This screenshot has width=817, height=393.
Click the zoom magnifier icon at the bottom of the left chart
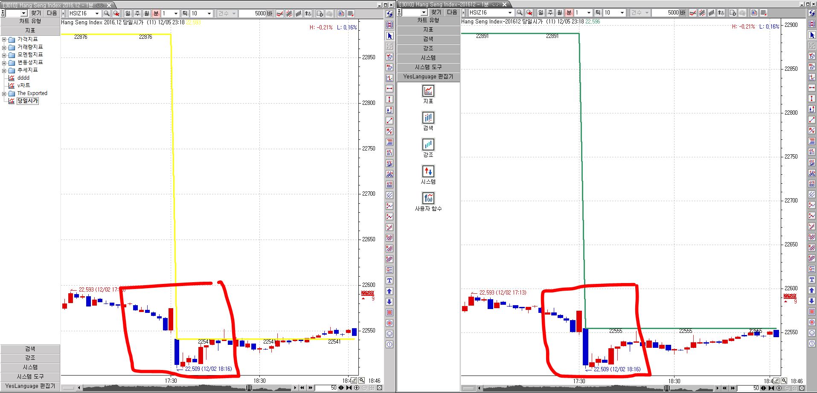362,380
